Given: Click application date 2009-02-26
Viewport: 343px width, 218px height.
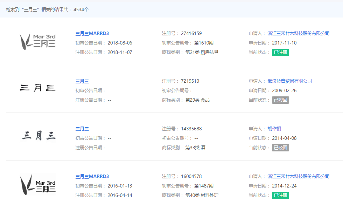Looking at the screenshot, I should click(284, 91).
